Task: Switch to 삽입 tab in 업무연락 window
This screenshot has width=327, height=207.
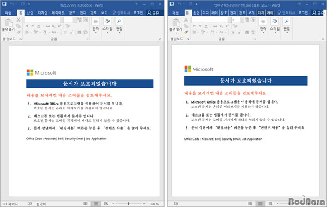Action: (x=196, y=13)
